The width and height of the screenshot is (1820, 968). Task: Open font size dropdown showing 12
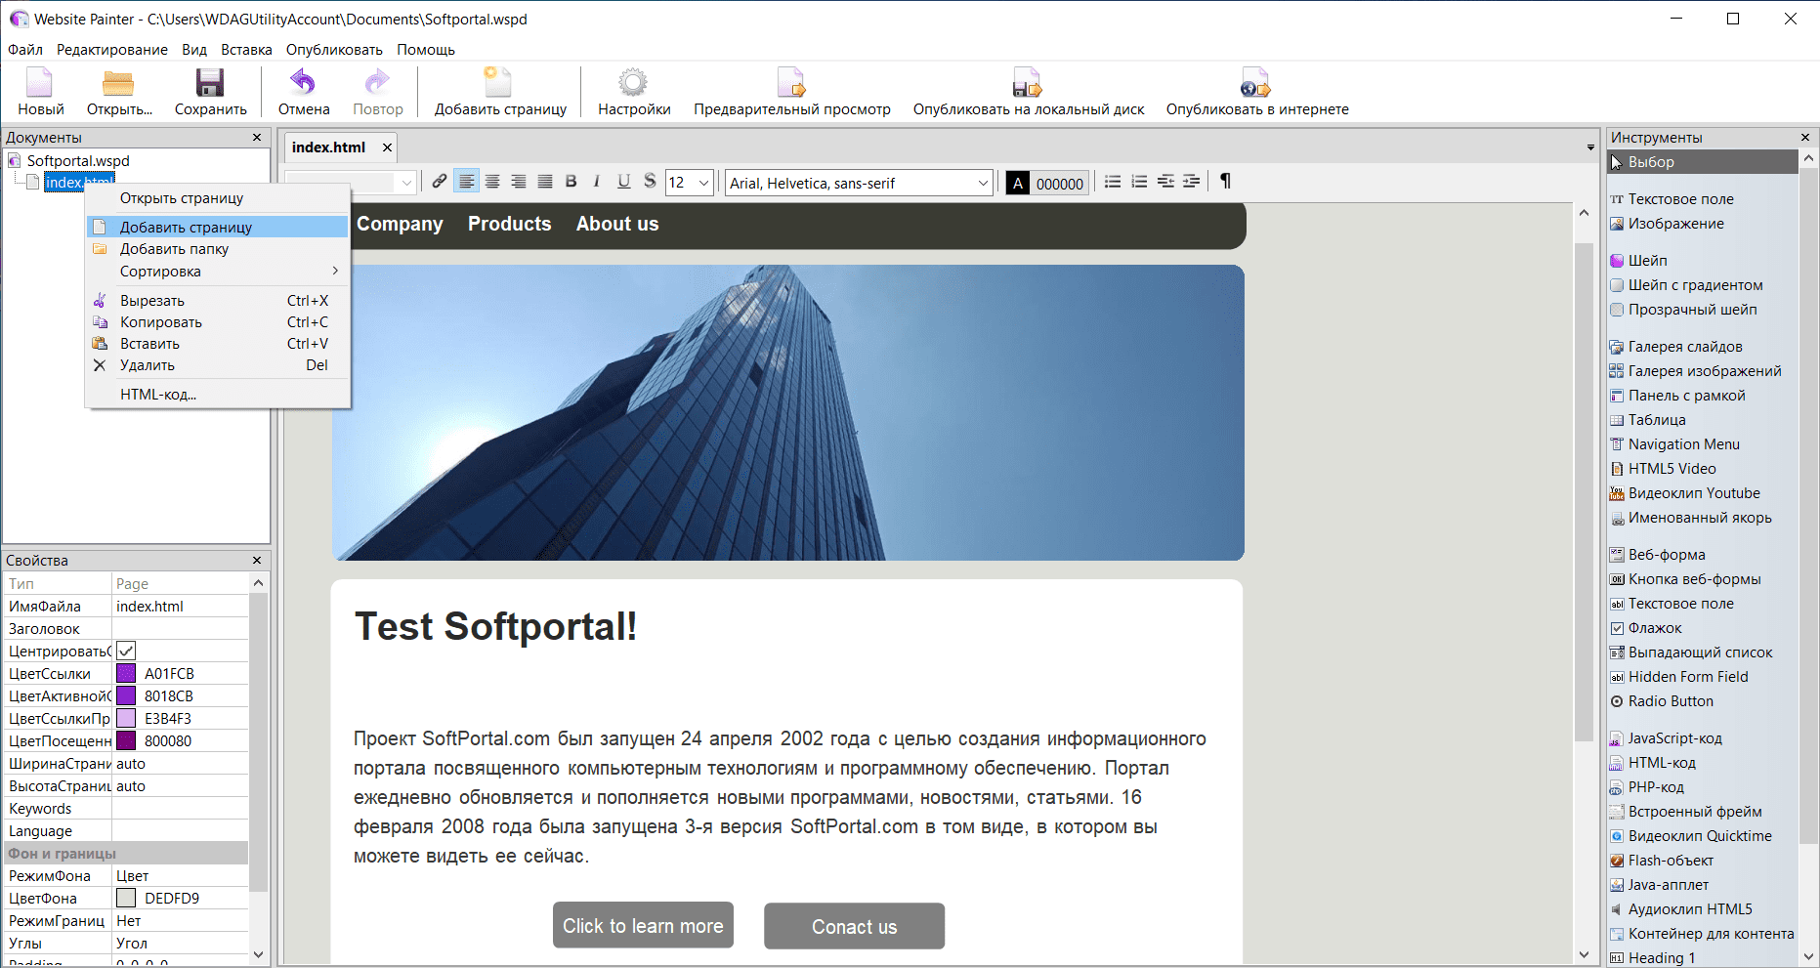pyautogui.click(x=703, y=183)
